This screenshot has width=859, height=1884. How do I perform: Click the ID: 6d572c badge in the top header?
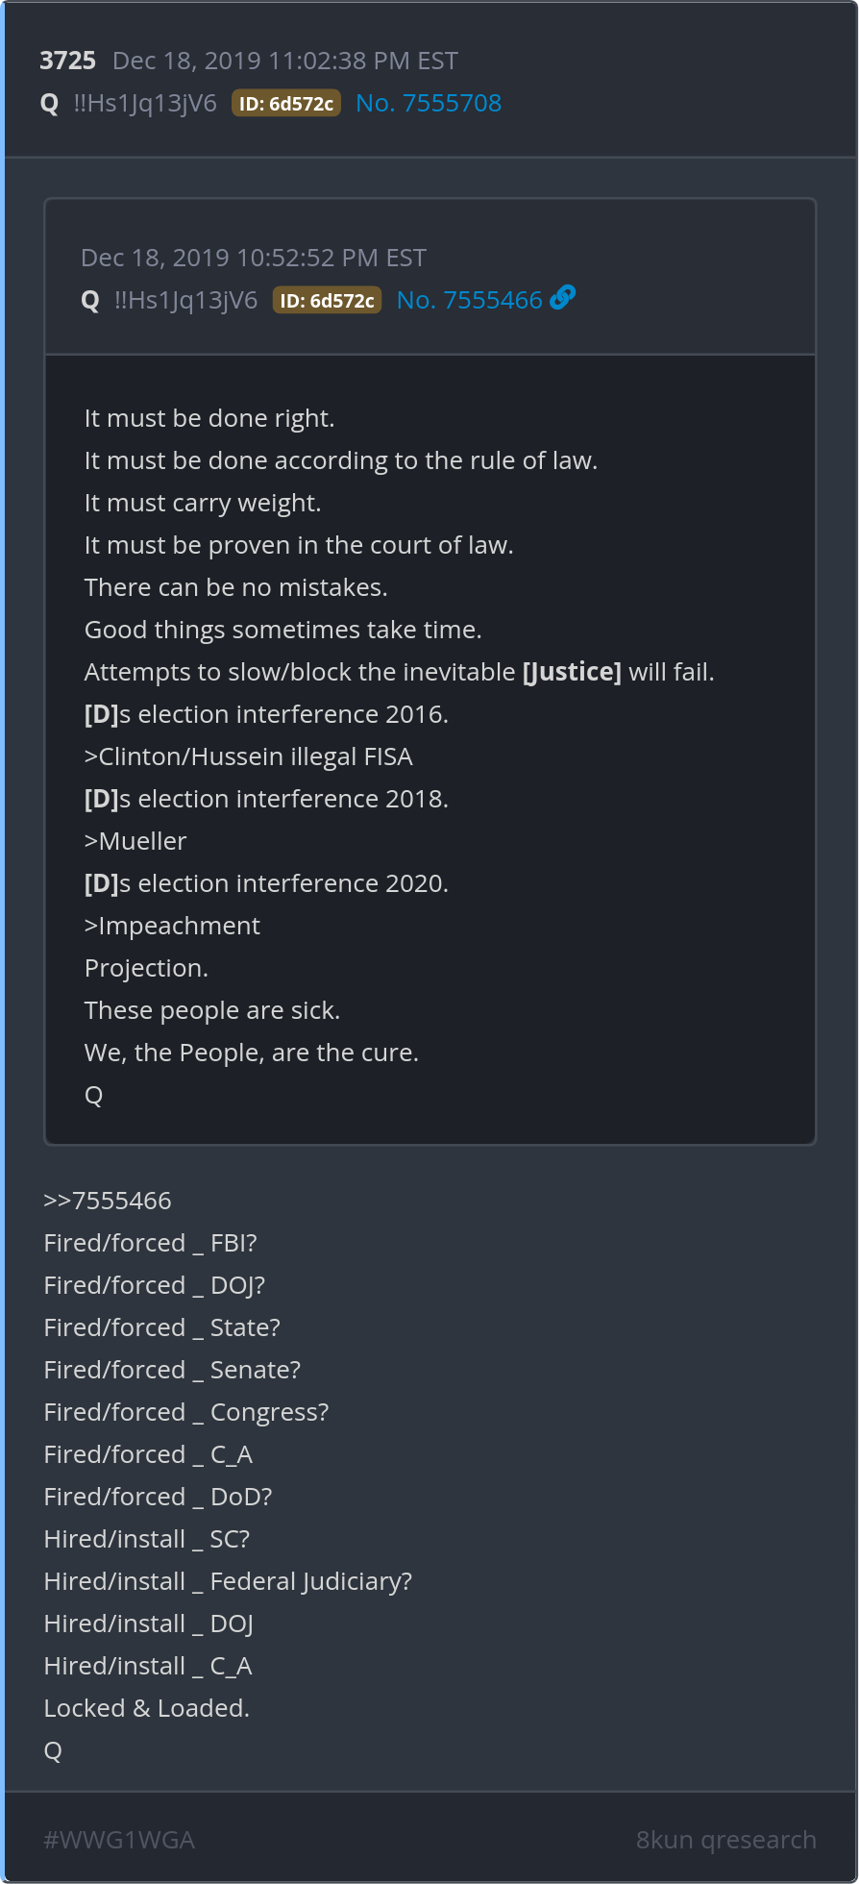coord(286,104)
